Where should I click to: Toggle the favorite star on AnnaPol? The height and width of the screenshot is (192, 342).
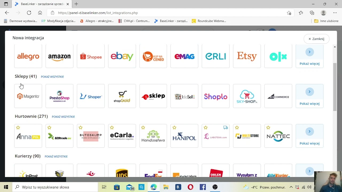18,128
